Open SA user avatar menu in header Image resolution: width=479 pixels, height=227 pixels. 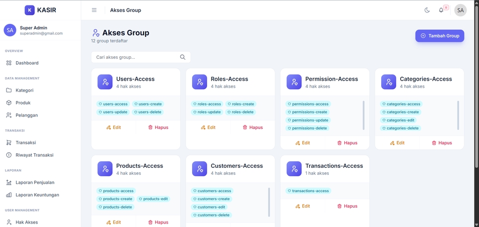[x=461, y=10]
